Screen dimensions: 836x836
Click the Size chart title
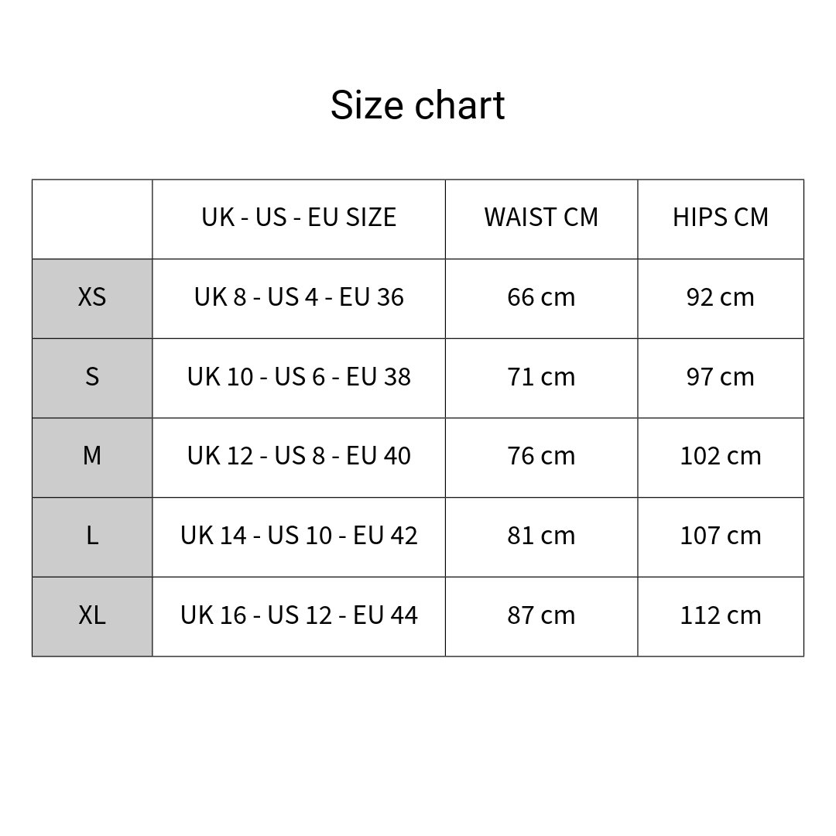(417, 105)
